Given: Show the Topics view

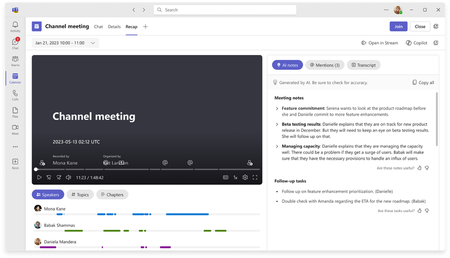Looking at the screenshot, I should (80, 195).
